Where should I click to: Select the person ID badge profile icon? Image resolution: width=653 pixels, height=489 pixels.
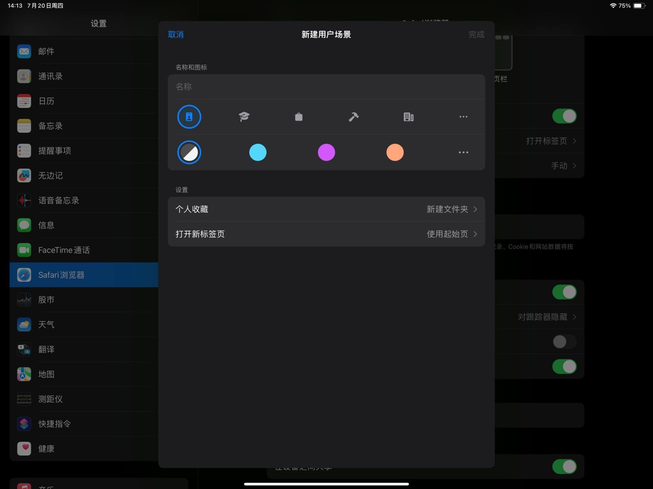pos(189,116)
